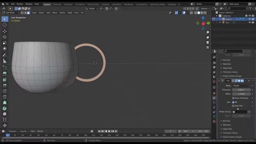Select the Move tool

5,31
